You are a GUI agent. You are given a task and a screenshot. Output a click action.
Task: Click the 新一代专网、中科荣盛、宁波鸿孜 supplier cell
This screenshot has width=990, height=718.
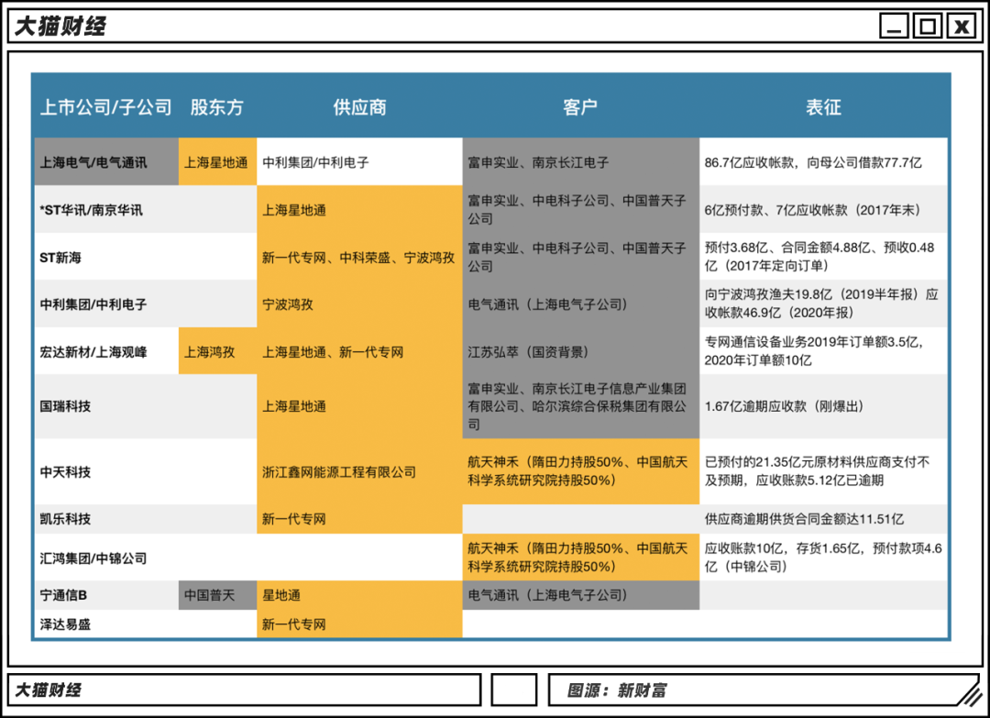point(359,257)
